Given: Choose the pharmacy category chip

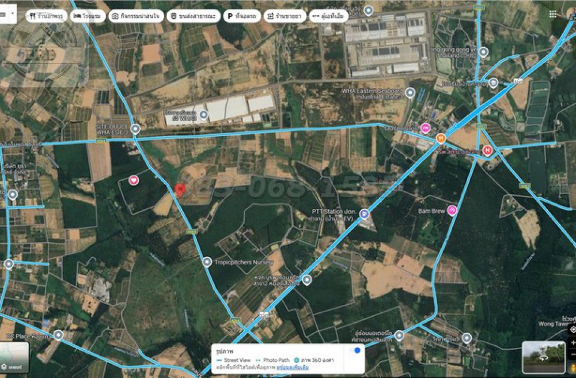Looking at the screenshot, I should point(285,16).
